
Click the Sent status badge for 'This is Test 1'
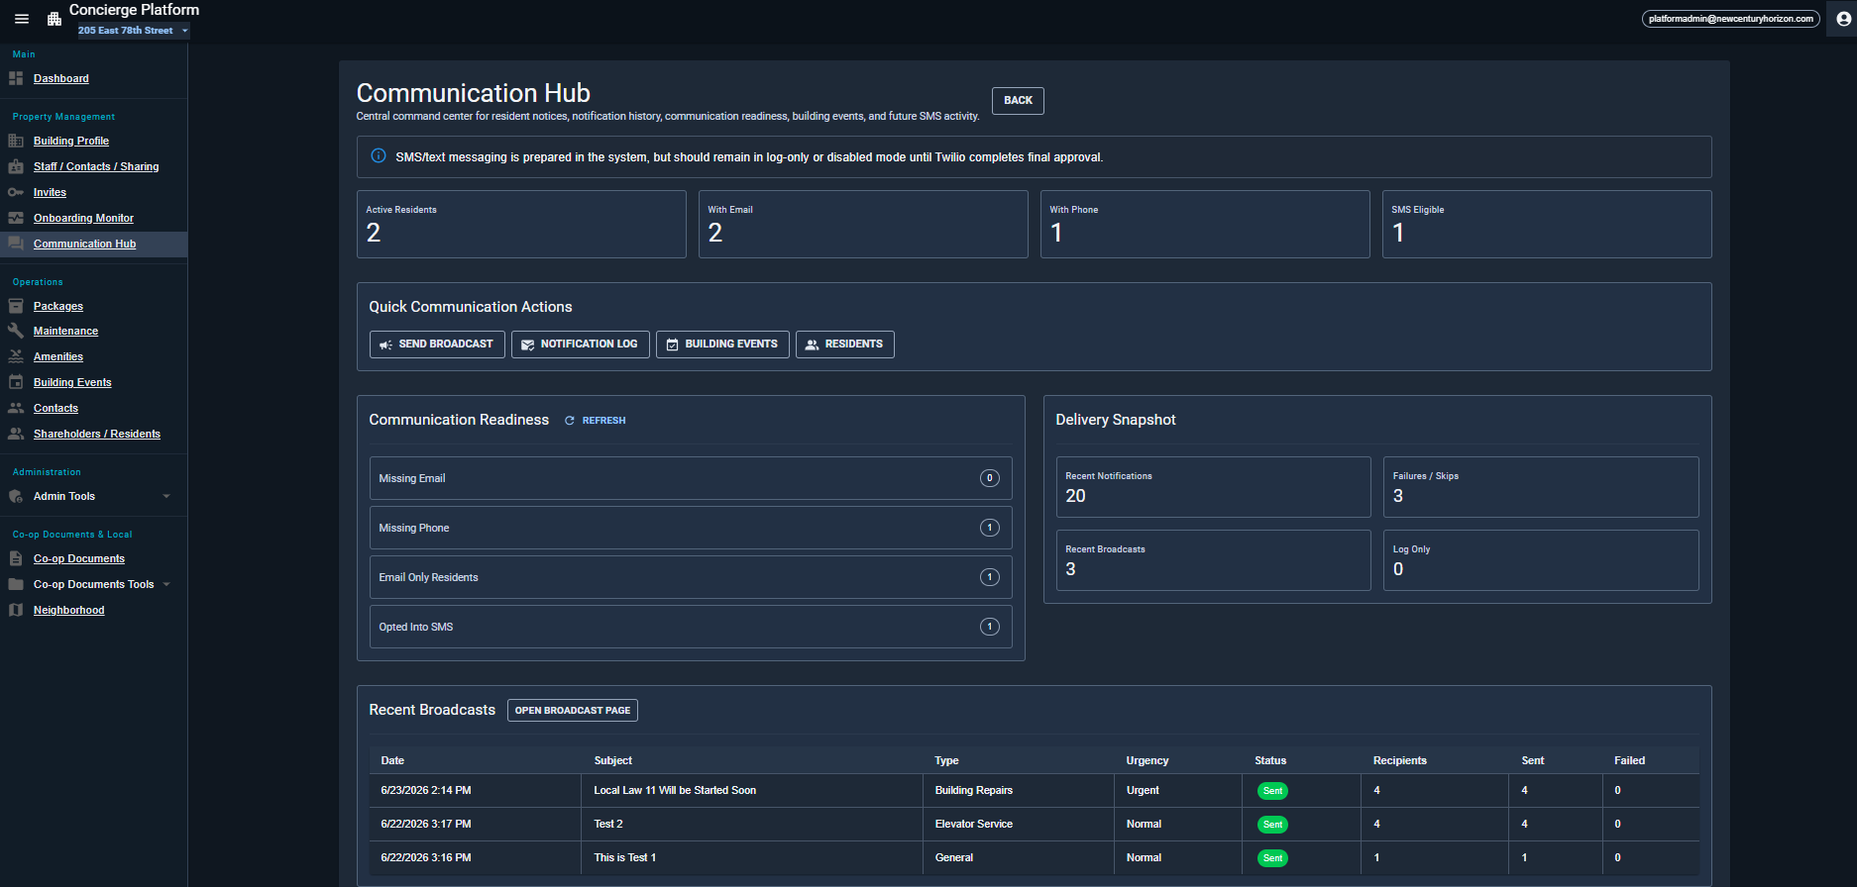click(x=1272, y=858)
